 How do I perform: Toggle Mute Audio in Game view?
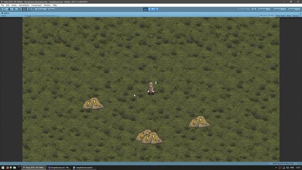(x=281, y=16)
